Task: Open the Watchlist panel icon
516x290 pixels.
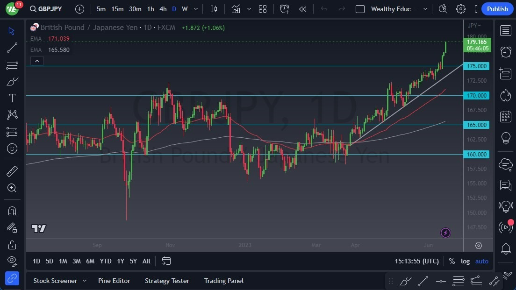Action: pos(505,30)
